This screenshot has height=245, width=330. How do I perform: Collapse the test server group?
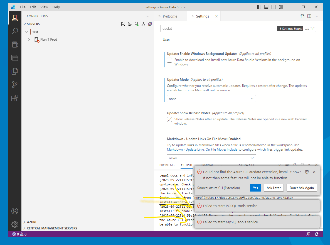(x=27, y=32)
